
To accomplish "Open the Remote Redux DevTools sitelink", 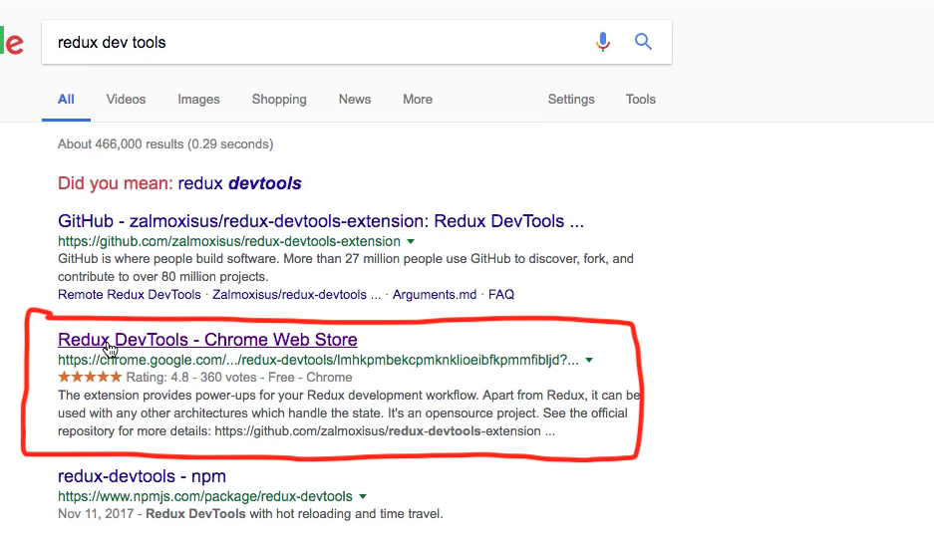I will tap(130, 295).
